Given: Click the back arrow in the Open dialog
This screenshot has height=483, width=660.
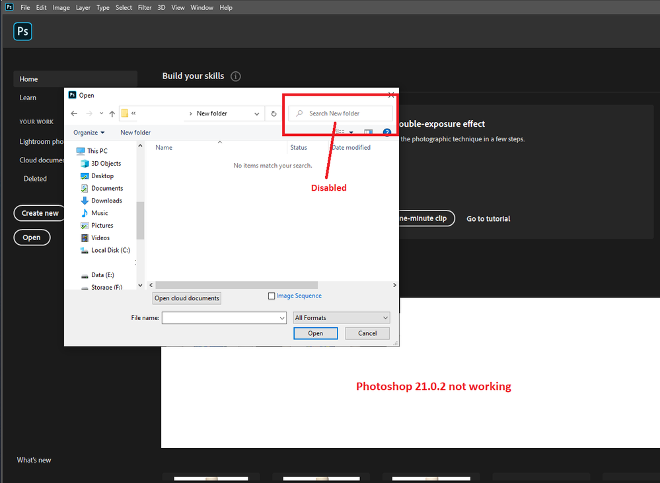Looking at the screenshot, I should click(74, 113).
